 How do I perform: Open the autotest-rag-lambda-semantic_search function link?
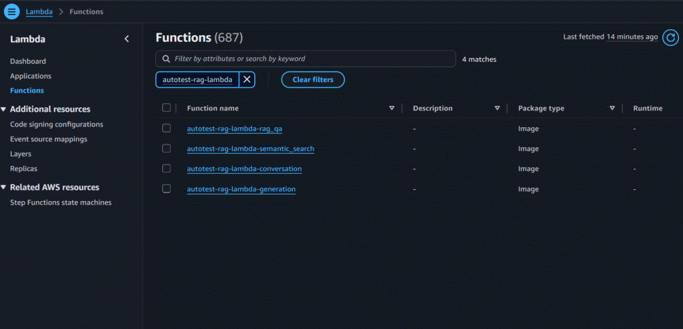(250, 149)
